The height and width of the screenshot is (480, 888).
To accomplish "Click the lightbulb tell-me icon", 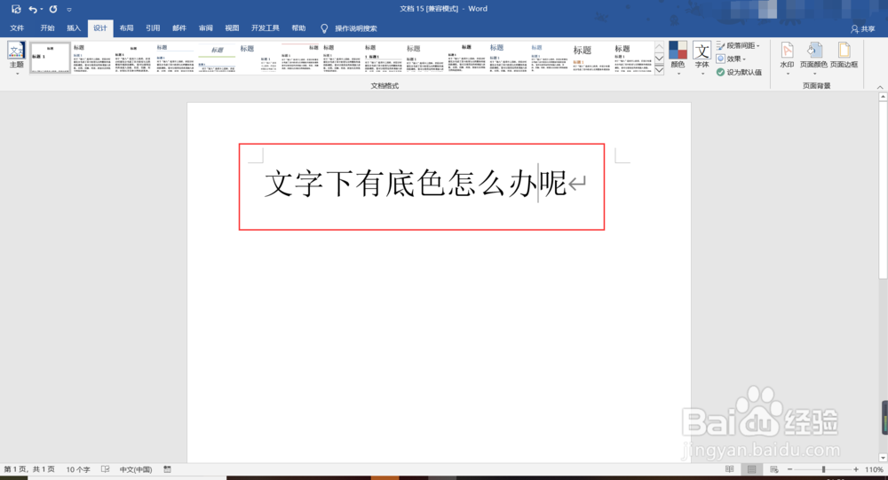I will (x=324, y=28).
